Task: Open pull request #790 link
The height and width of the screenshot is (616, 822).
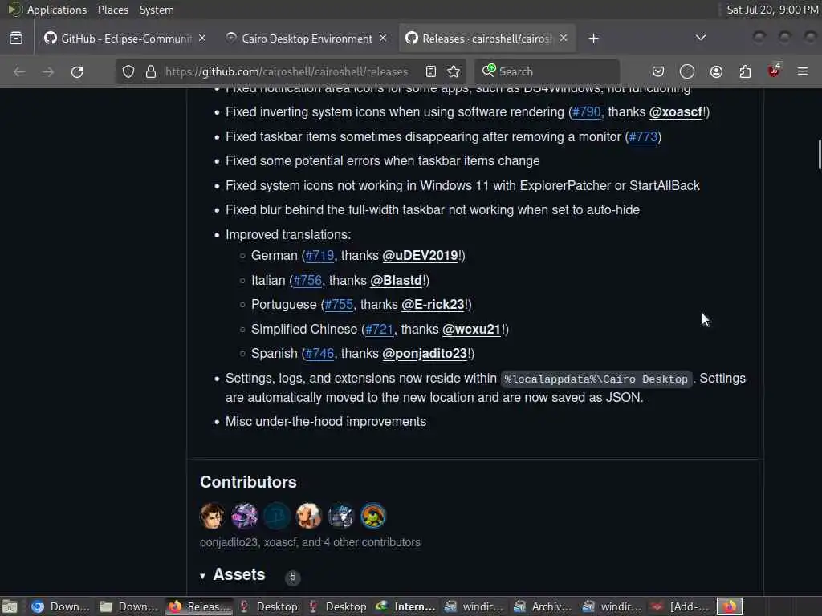Action: (586, 112)
